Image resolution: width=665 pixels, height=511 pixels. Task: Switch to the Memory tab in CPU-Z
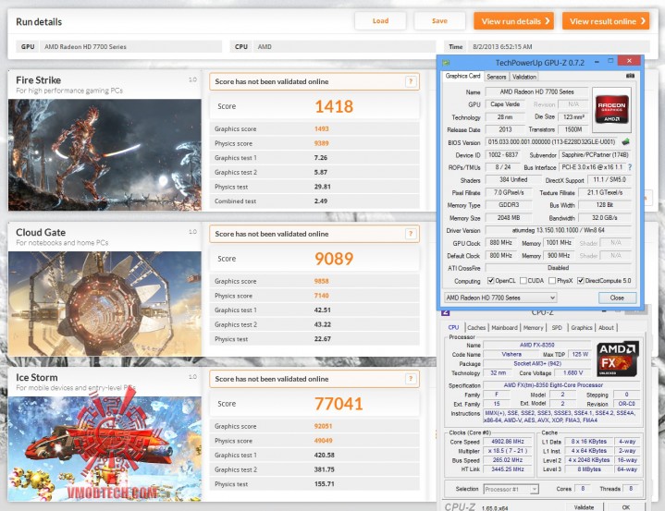point(533,327)
